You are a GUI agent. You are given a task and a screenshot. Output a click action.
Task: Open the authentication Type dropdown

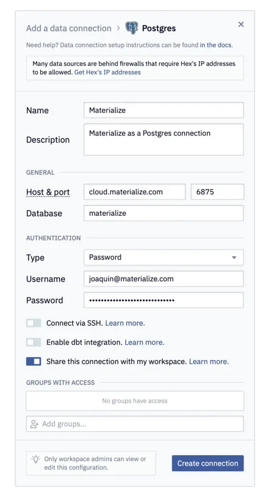(163, 257)
